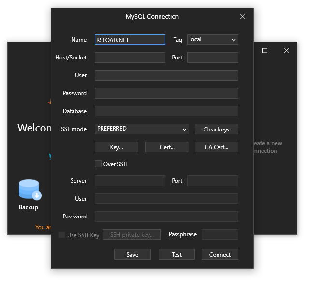
Task: Click the Clear keys button
Action: point(217,129)
